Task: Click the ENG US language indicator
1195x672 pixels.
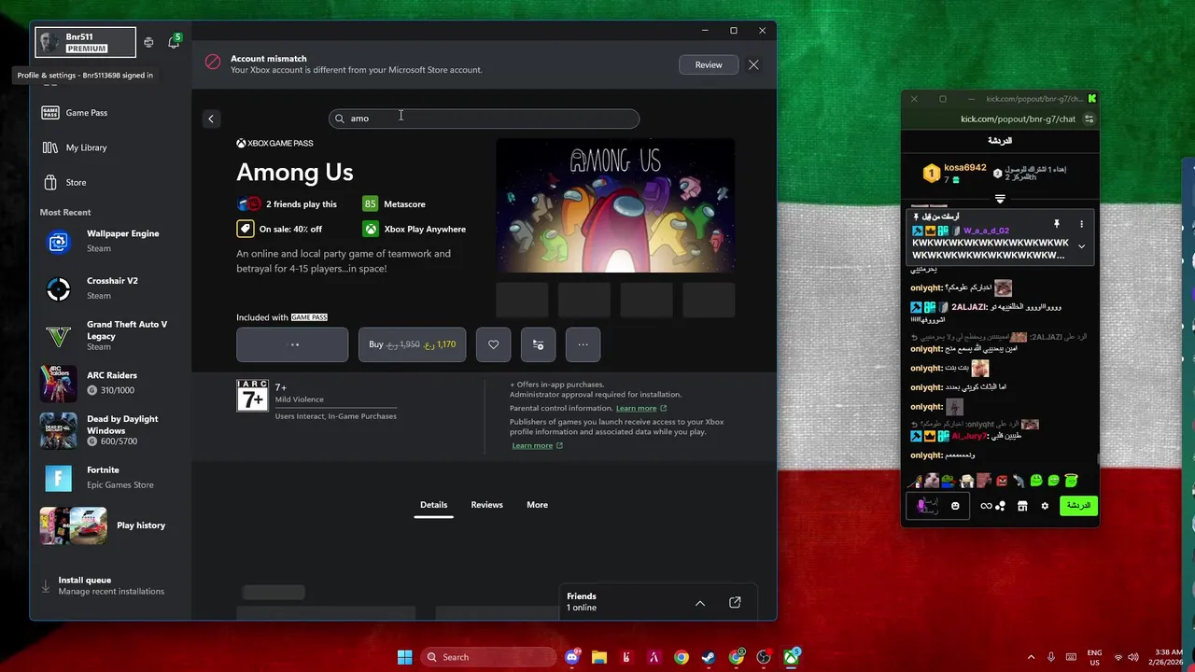Action: coord(1095,657)
